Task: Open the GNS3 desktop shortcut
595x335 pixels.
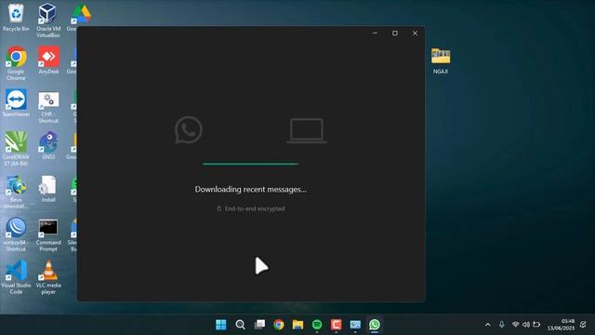Action: pos(48,145)
